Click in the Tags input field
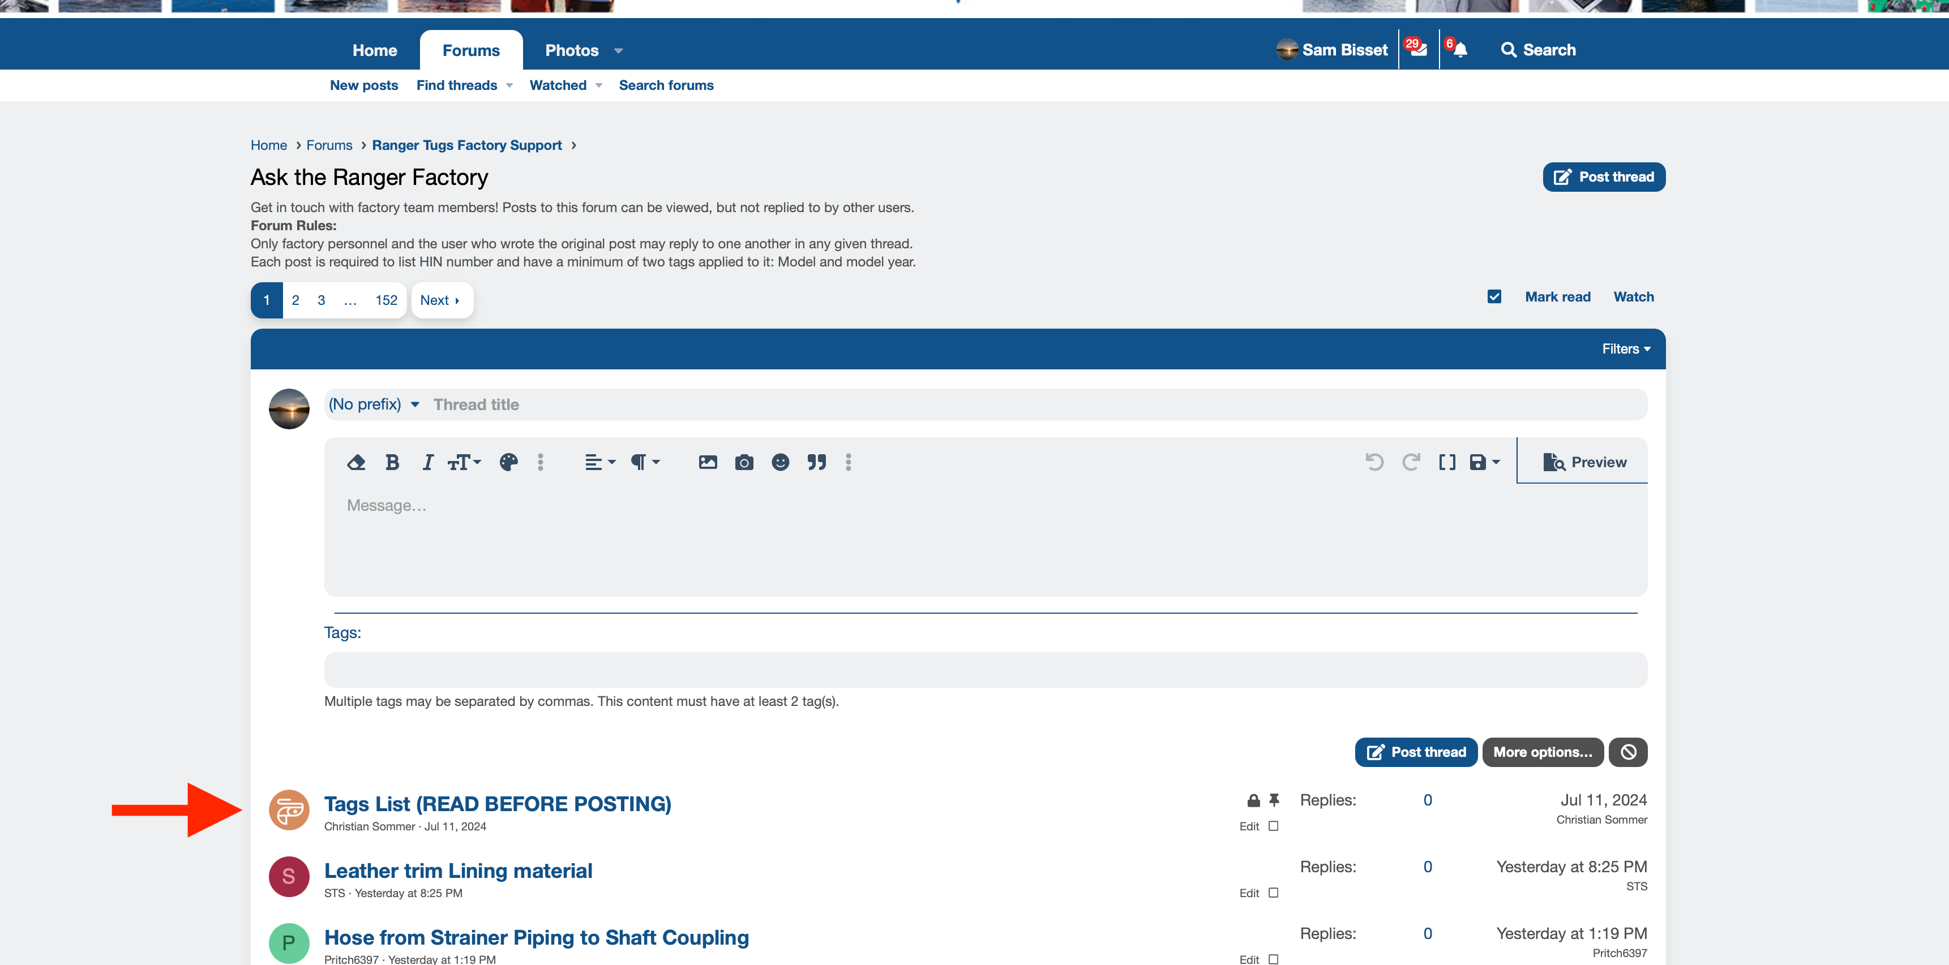The width and height of the screenshot is (1949, 965). pyautogui.click(x=985, y=670)
